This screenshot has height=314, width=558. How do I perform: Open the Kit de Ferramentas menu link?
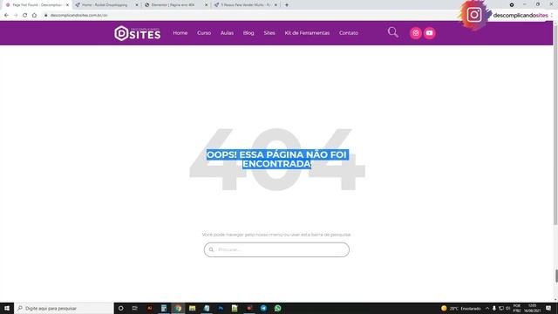click(307, 33)
